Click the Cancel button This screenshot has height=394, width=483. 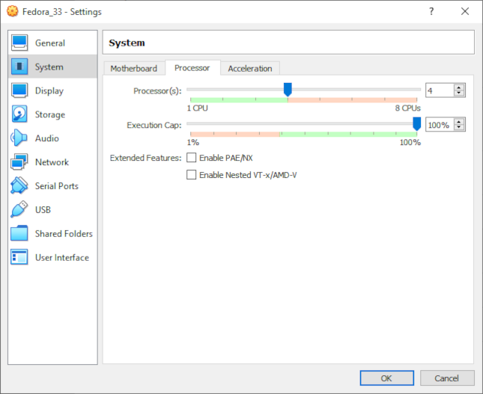(447, 378)
